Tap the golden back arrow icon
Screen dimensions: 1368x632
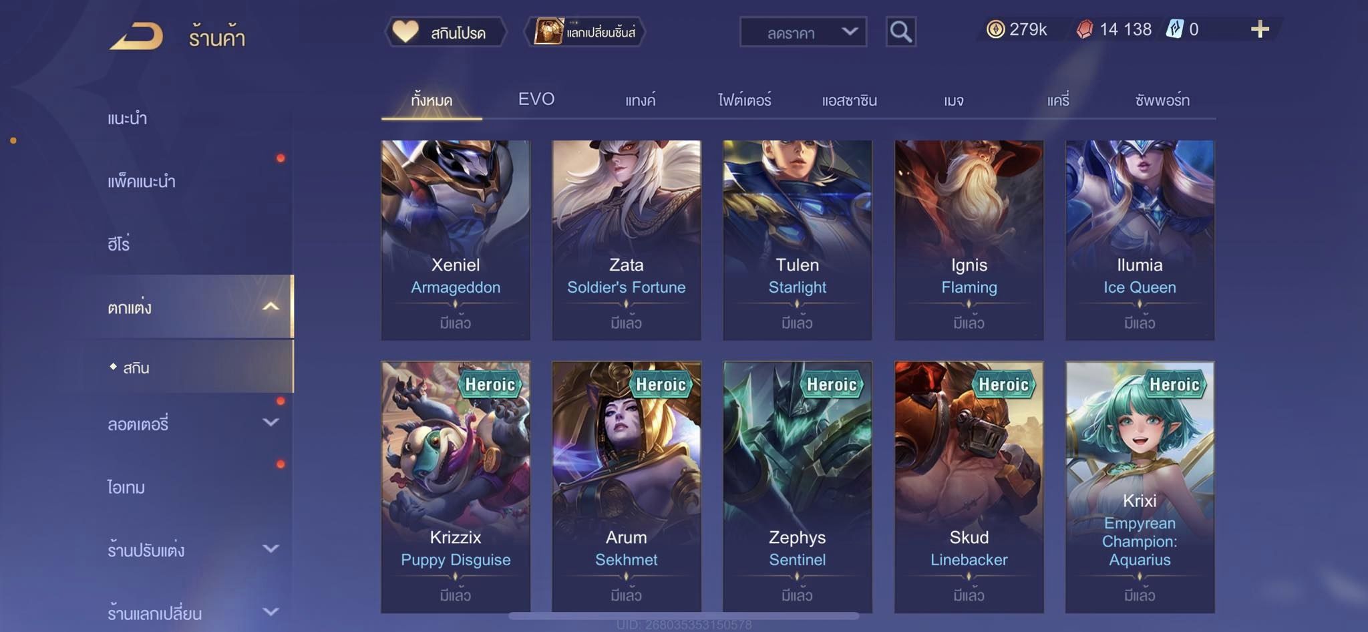click(x=137, y=36)
